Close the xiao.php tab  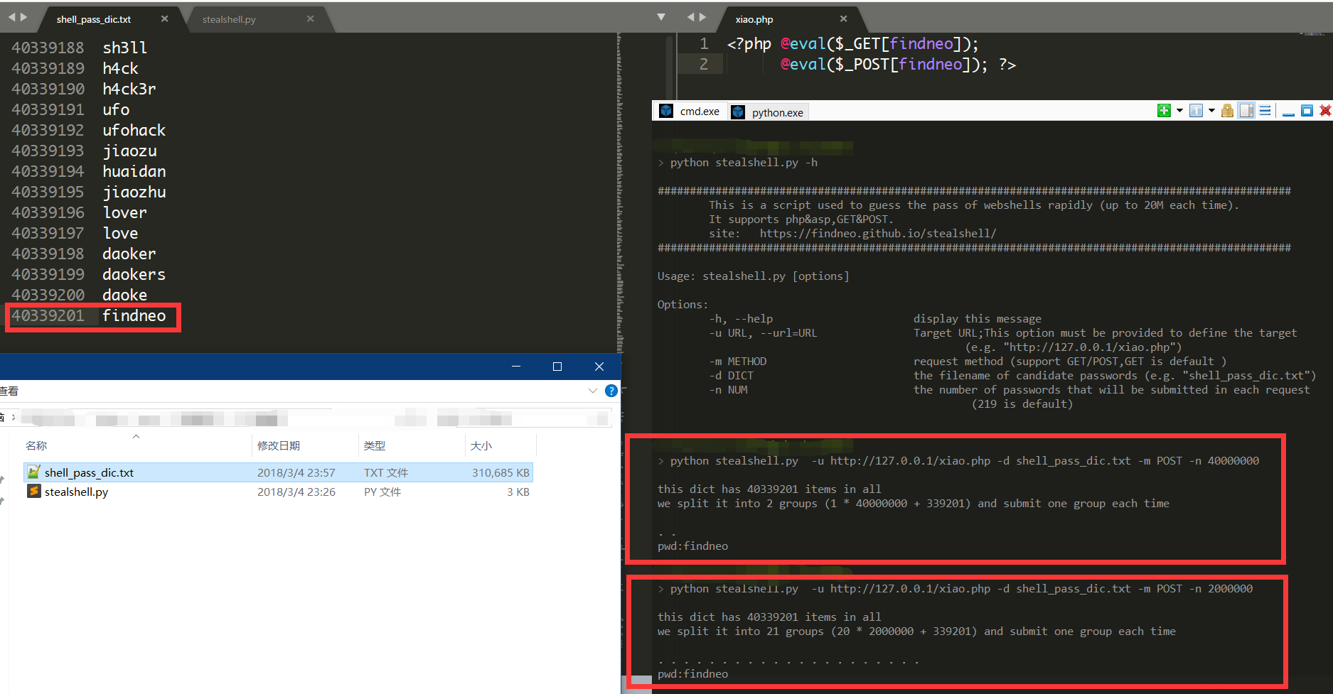click(844, 18)
